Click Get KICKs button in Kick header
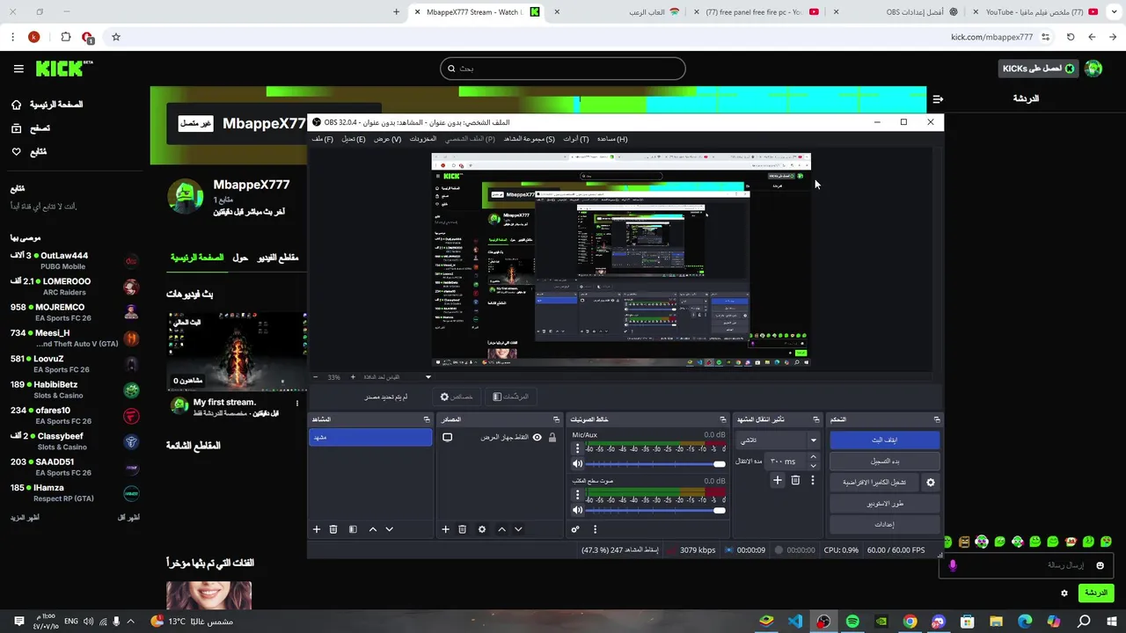 click(1039, 69)
